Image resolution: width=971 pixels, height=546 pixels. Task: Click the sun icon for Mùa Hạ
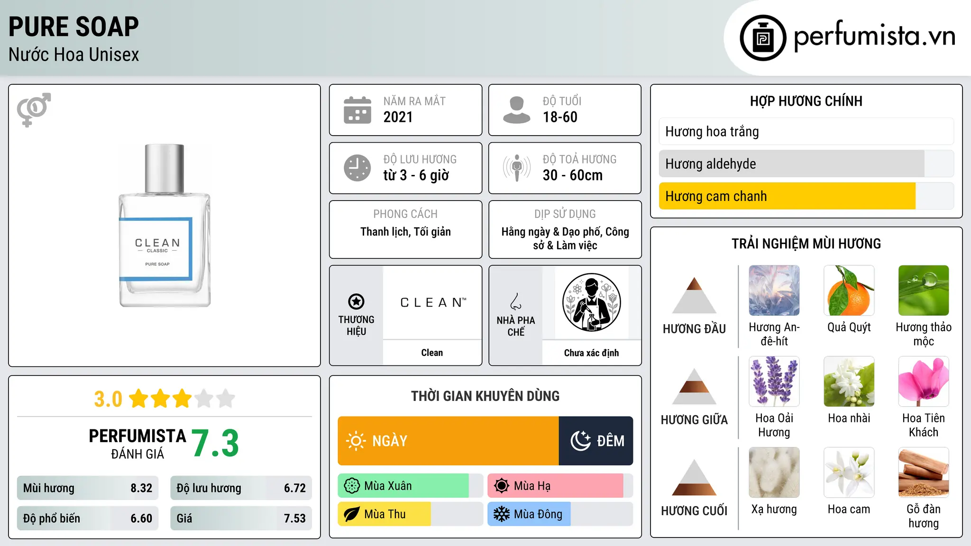tap(502, 486)
